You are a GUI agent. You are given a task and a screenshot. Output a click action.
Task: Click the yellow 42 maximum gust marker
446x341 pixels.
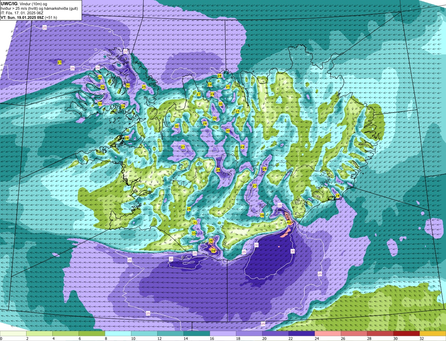289,222
